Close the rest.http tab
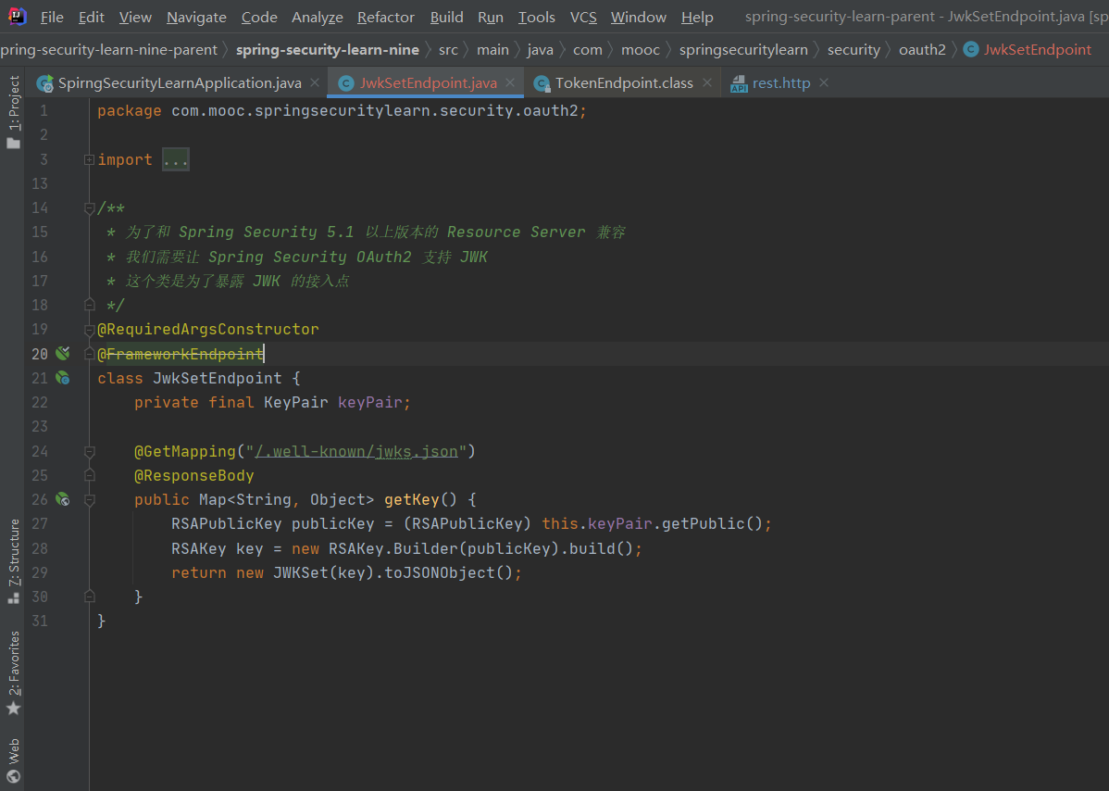Image resolution: width=1109 pixels, height=791 pixels. pos(824,82)
